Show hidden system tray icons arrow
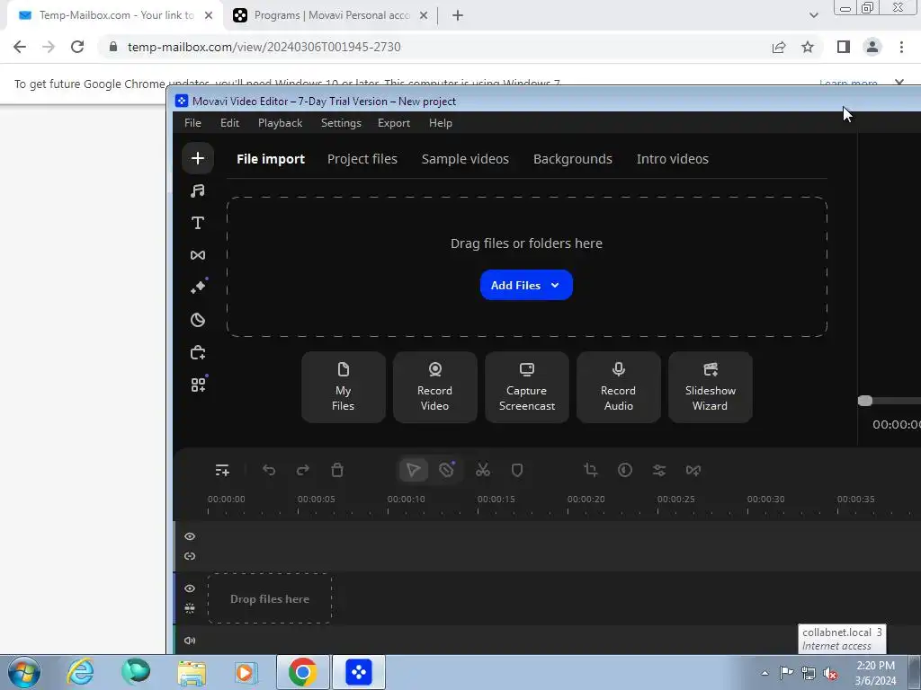The height and width of the screenshot is (690, 921). [765, 673]
